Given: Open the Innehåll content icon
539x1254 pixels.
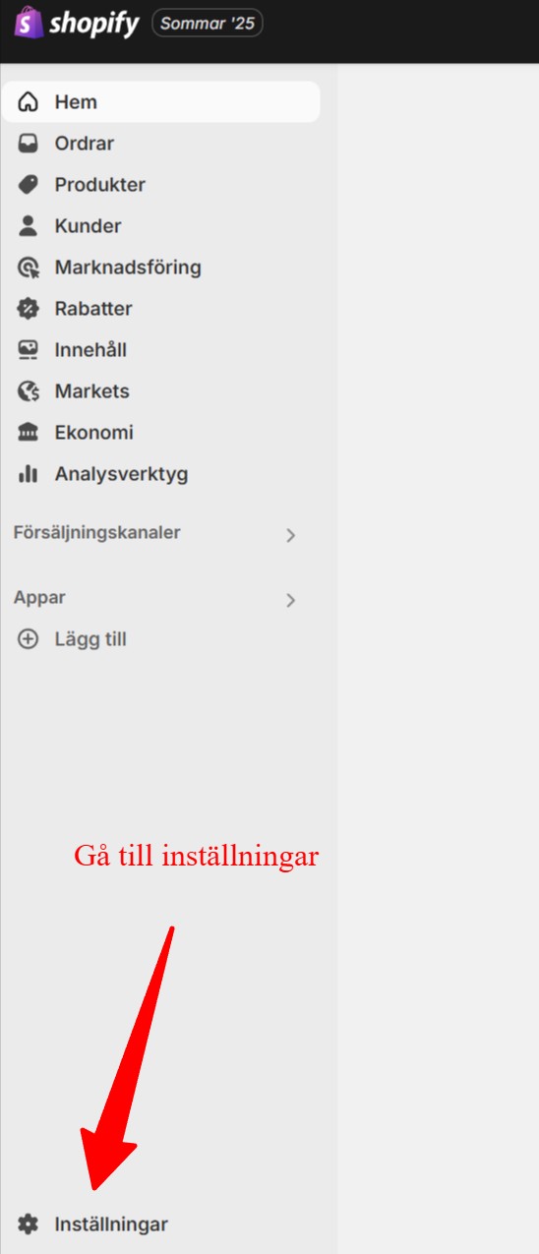Looking at the screenshot, I should coord(29,350).
